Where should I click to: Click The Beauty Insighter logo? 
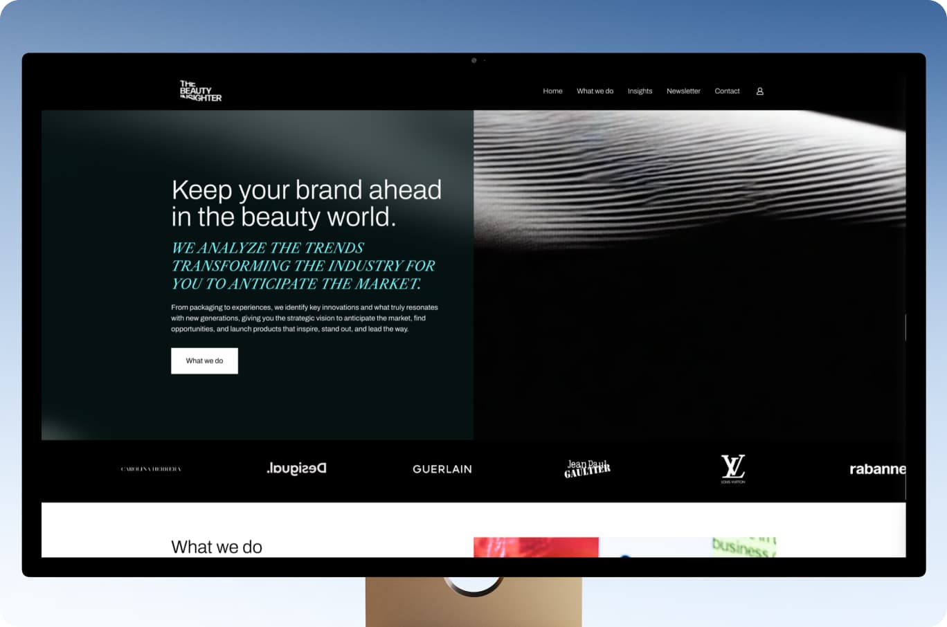point(201,91)
